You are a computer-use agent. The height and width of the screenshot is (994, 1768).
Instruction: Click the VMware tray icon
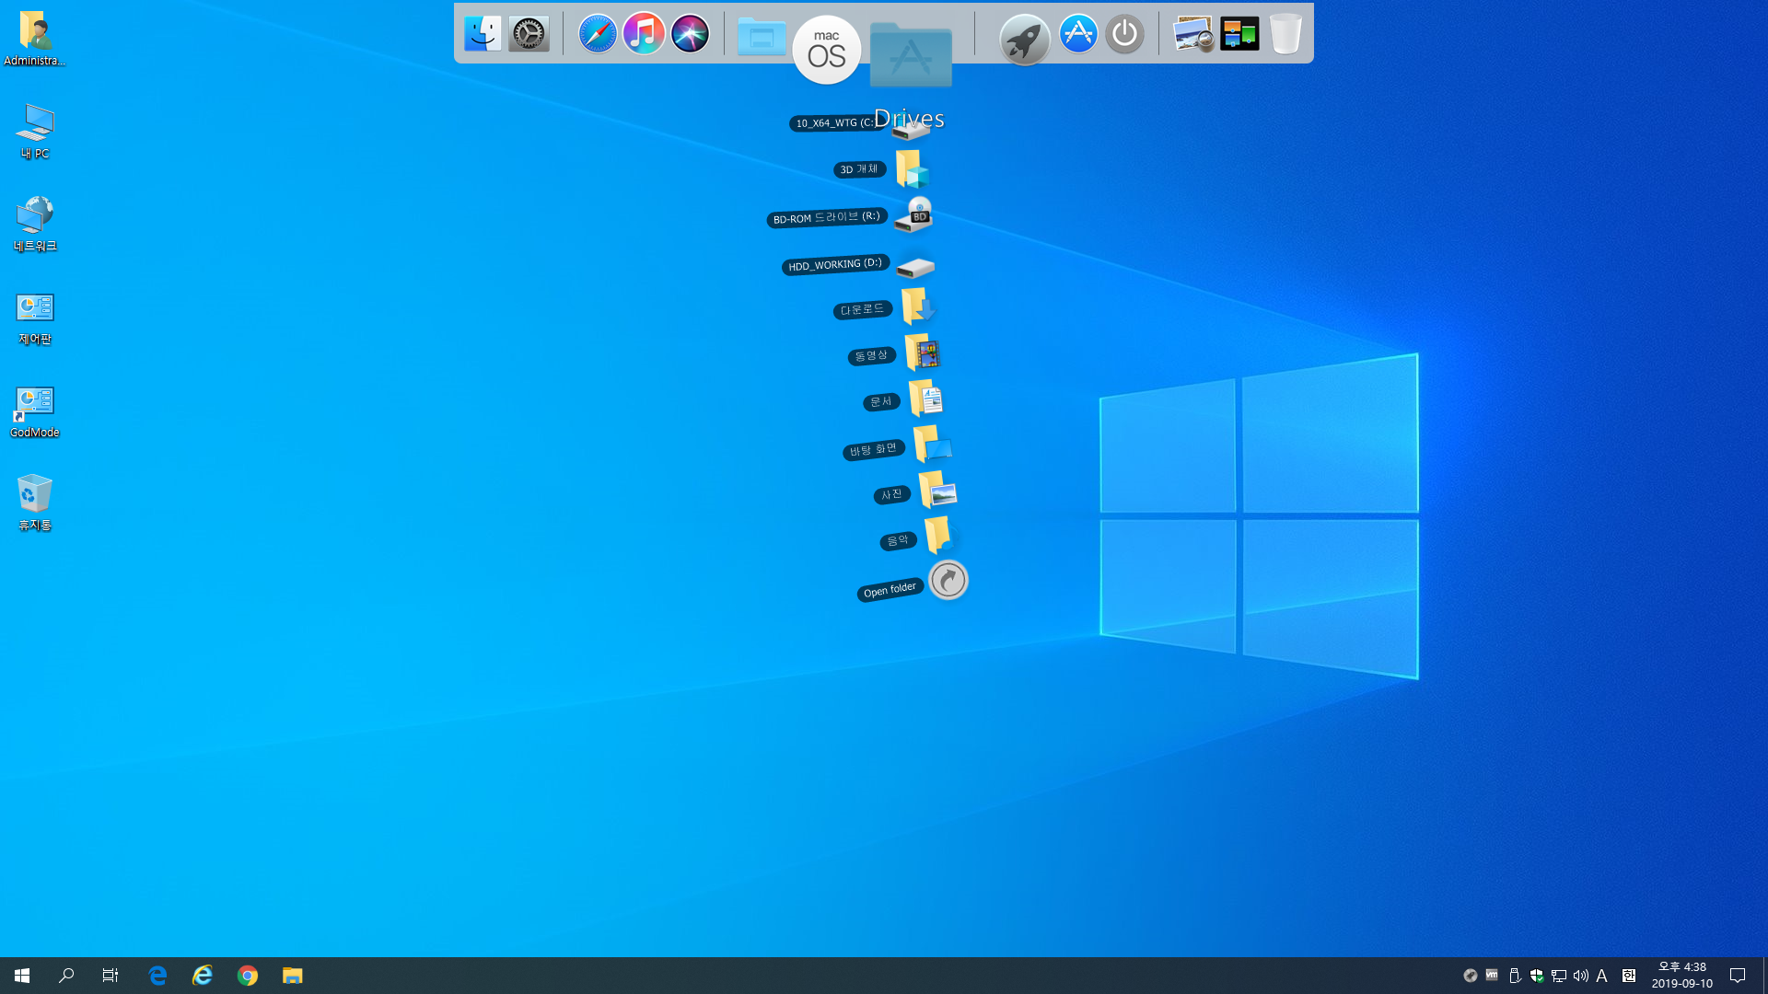pyautogui.click(x=1492, y=975)
